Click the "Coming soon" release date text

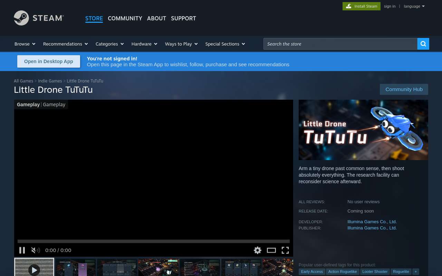361,211
